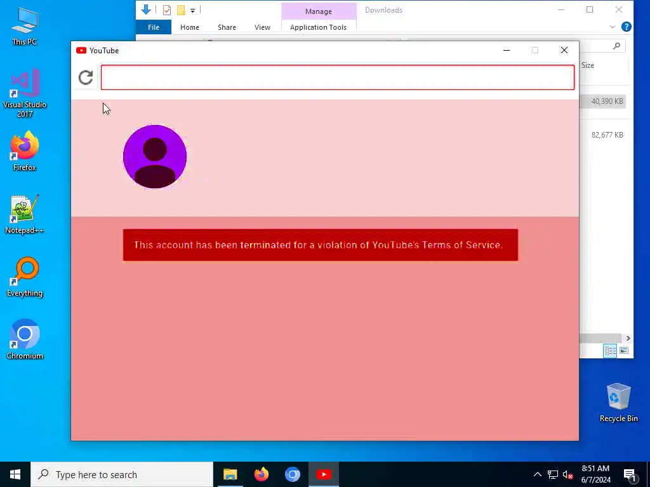Open the Windows Start menu
The width and height of the screenshot is (650, 487).
point(15,474)
